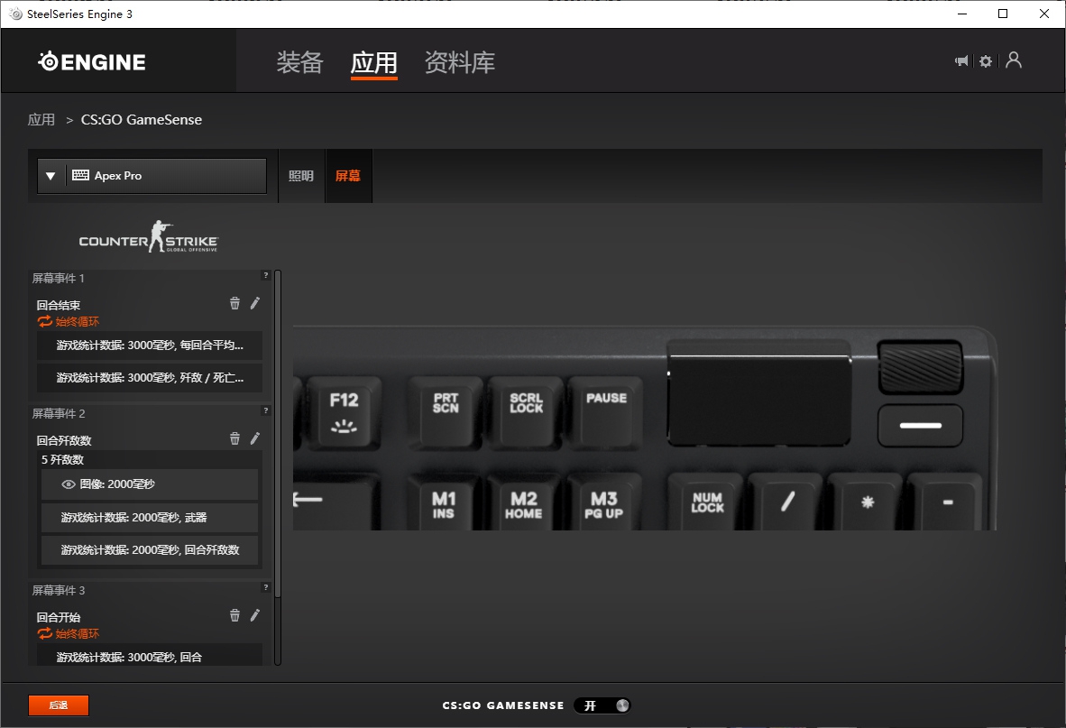Click the numpad slash key
Screen dimensions: 1066x728
point(787,503)
